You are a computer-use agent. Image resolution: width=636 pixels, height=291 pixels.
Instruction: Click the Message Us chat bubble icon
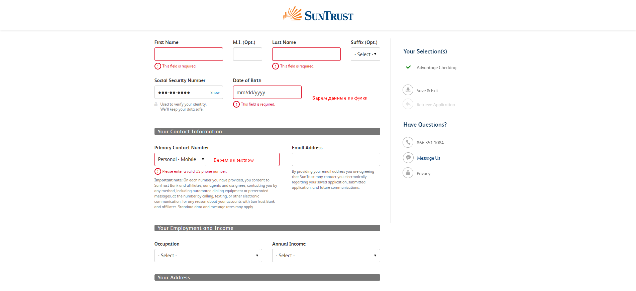click(408, 158)
